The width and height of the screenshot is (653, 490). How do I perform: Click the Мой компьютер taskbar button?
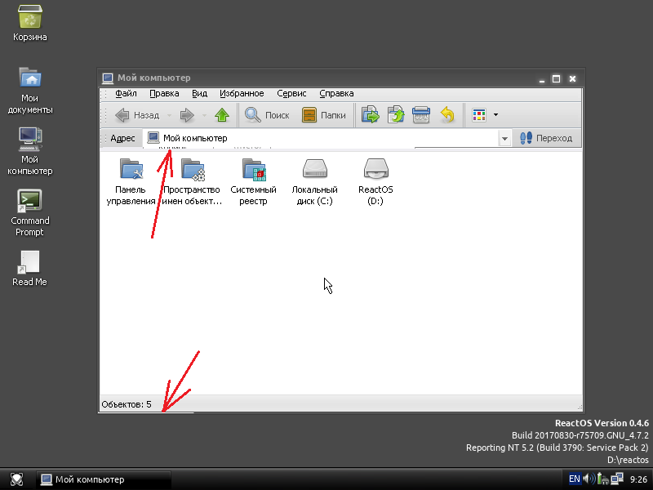coord(104,479)
